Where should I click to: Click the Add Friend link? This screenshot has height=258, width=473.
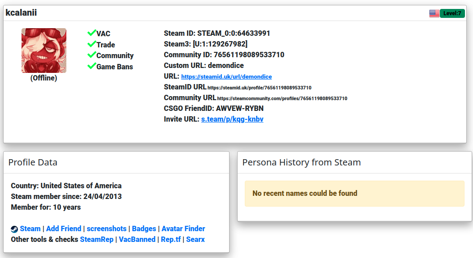[x=64, y=228]
